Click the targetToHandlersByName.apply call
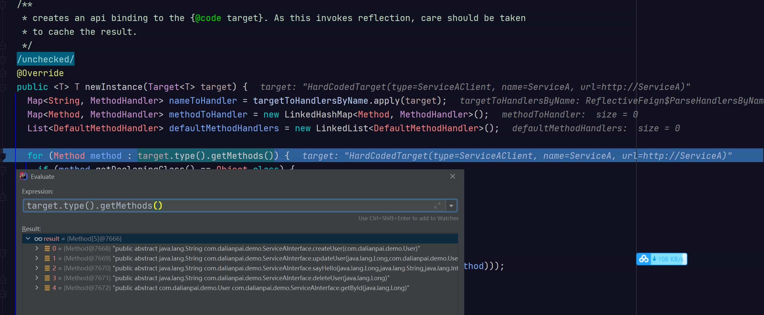This screenshot has height=315, width=764. pyautogui.click(x=349, y=100)
